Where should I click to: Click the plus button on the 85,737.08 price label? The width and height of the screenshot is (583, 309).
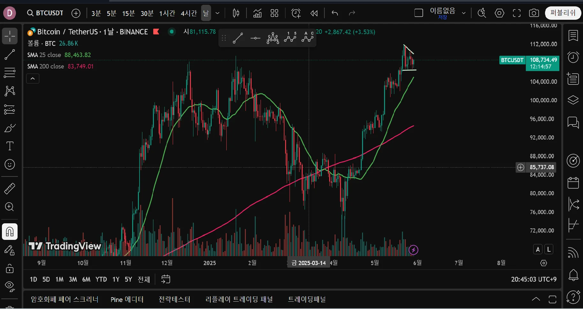tap(521, 167)
